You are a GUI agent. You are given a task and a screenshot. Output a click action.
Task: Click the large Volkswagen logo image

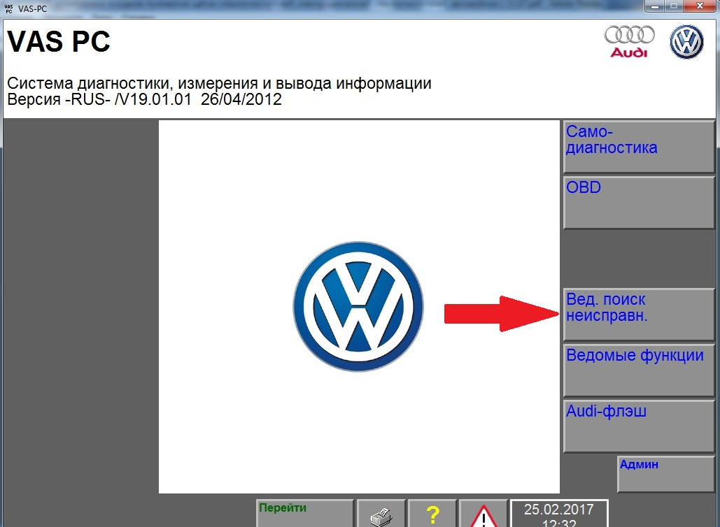[x=358, y=306]
